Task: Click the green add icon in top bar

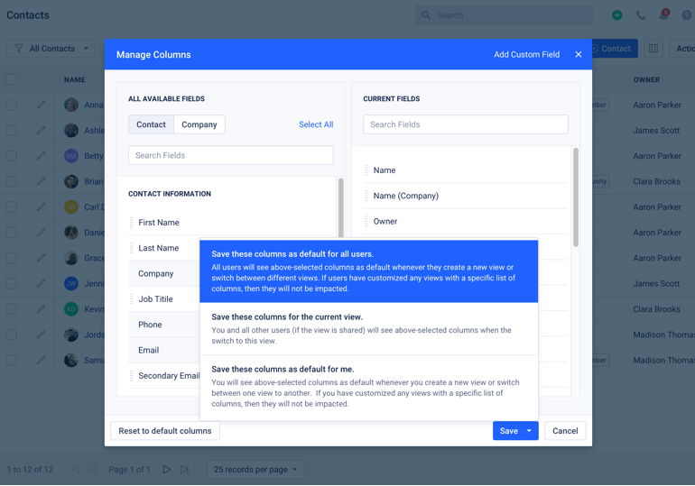Action: (x=616, y=15)
